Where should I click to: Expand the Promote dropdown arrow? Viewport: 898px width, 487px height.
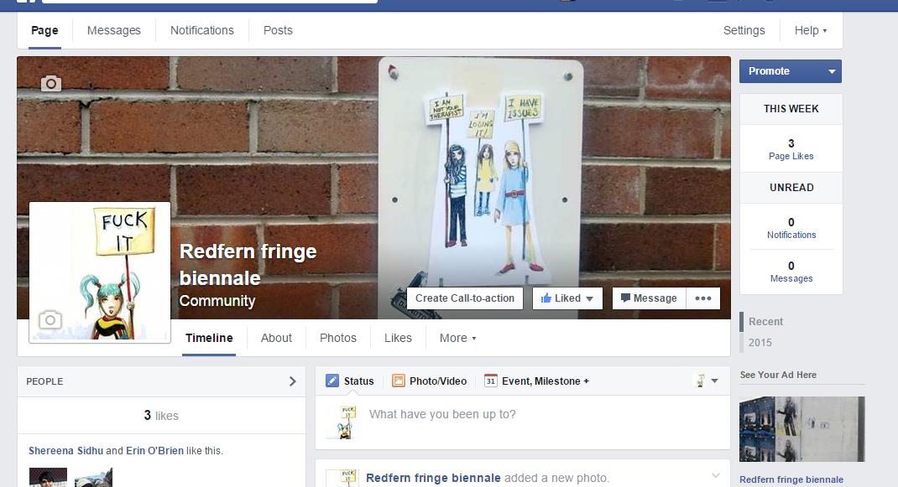point(832,71)
